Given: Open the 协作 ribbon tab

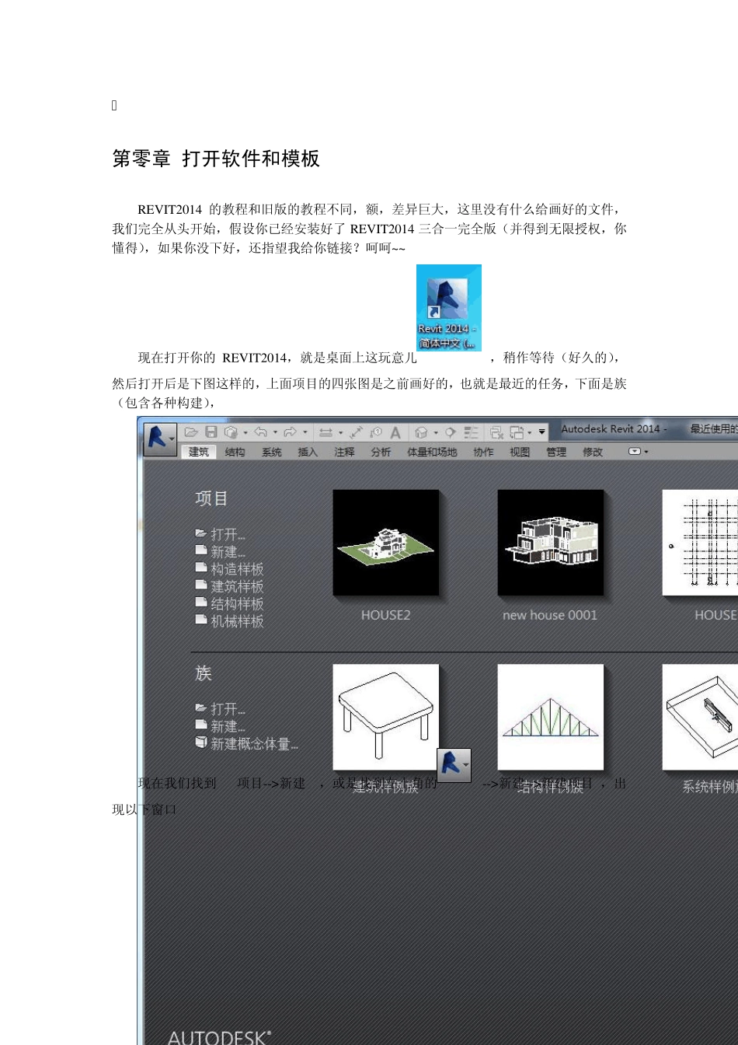Looking at the screenshot, I should (483, 452).
